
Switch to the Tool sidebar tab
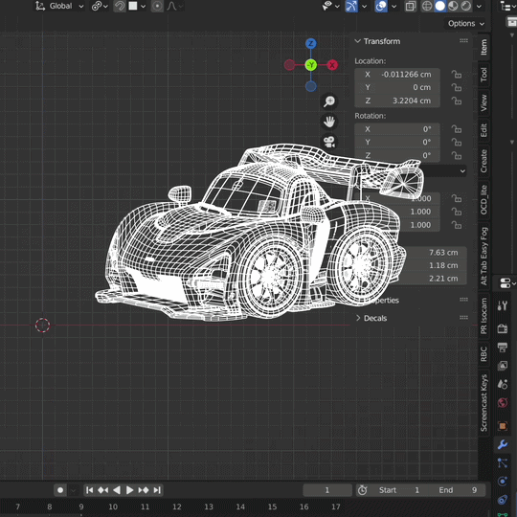pos(483,75)
